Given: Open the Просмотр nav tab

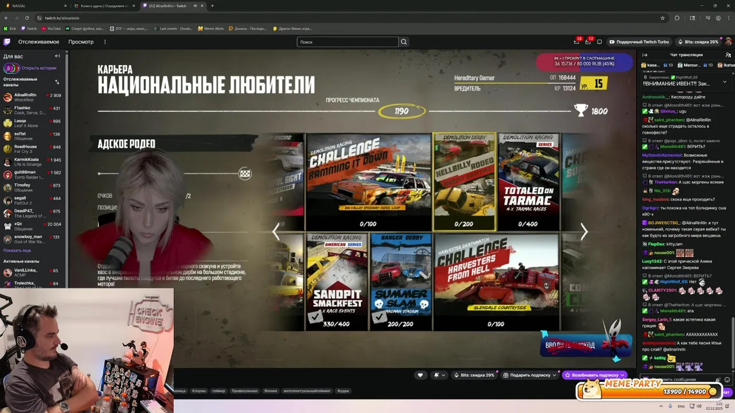Looking at the screenshot, I should click(x=81, y=42).
